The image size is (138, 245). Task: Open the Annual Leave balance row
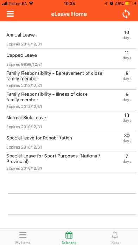click(69, 38)
